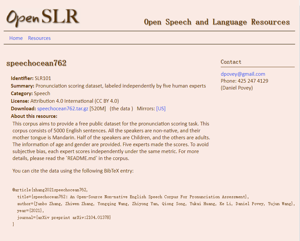Image resolution: width=300 pixels, height=241 pixels.
Task: Click the speechocean762 page title
Action: (36, 63)
